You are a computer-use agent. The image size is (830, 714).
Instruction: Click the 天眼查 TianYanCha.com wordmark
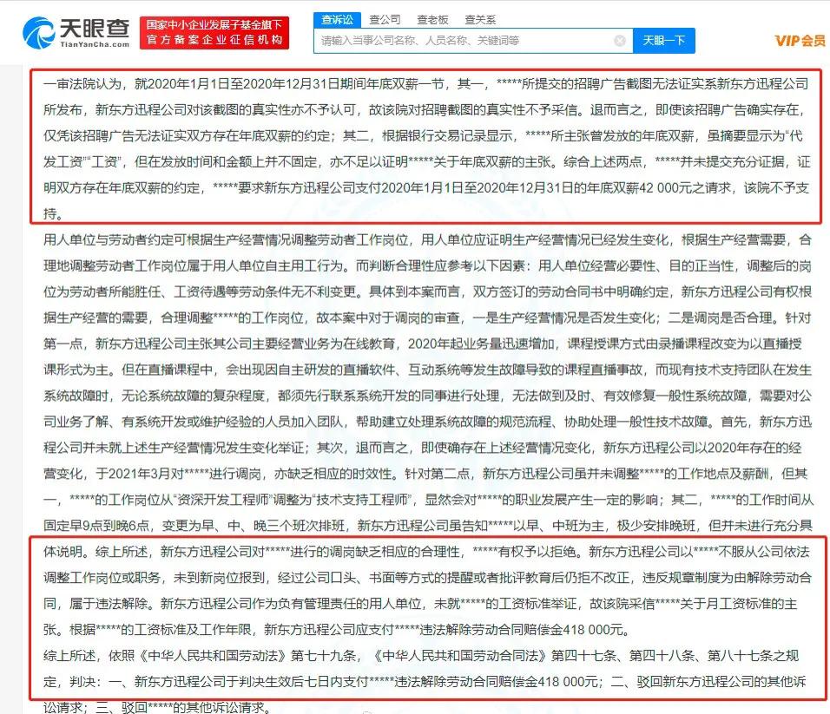click(95, 33)
